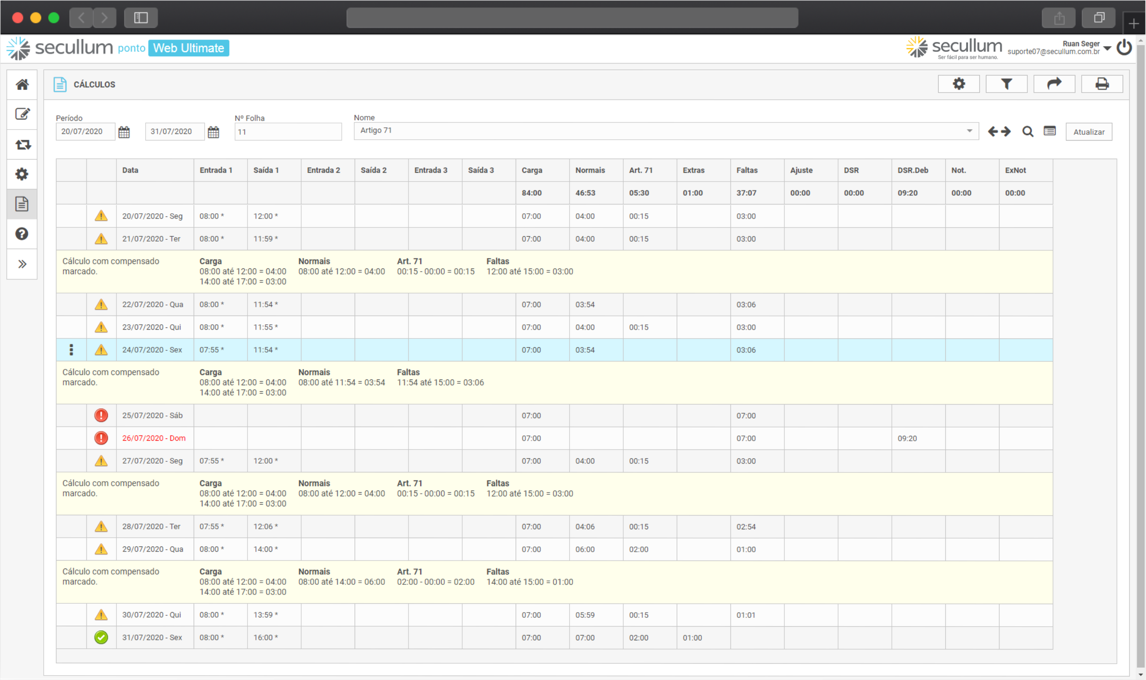1146x680 pixels.
Task: Open the Nome dropdown list
Action: coord(969,131)
